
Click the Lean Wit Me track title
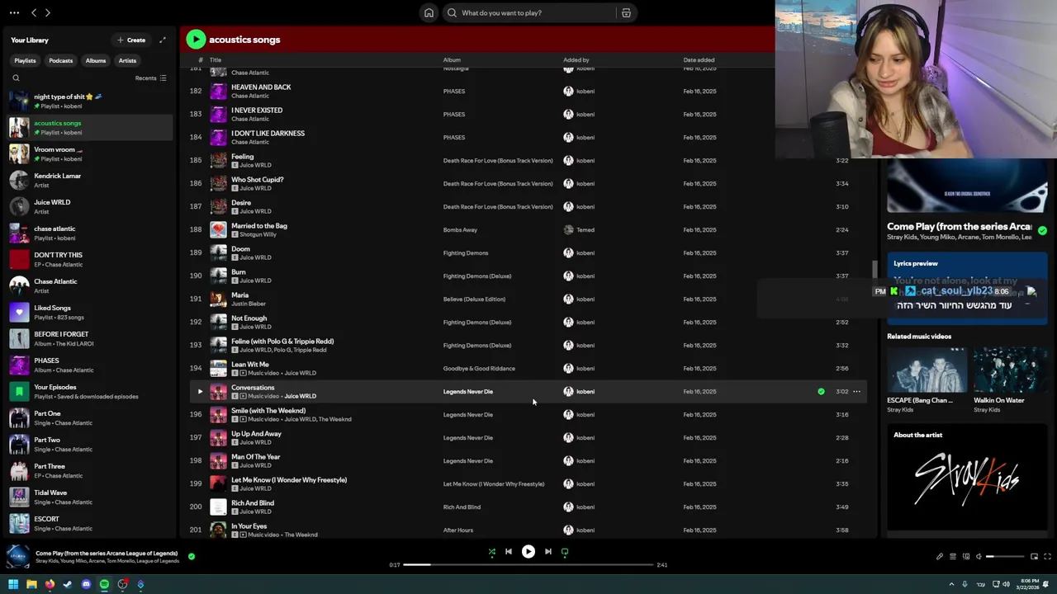click(250, 364)
